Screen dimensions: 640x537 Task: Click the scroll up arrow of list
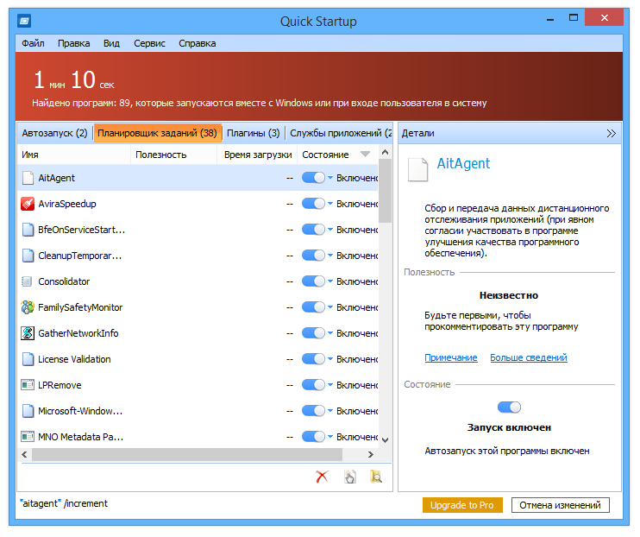(x=385, y=152)
